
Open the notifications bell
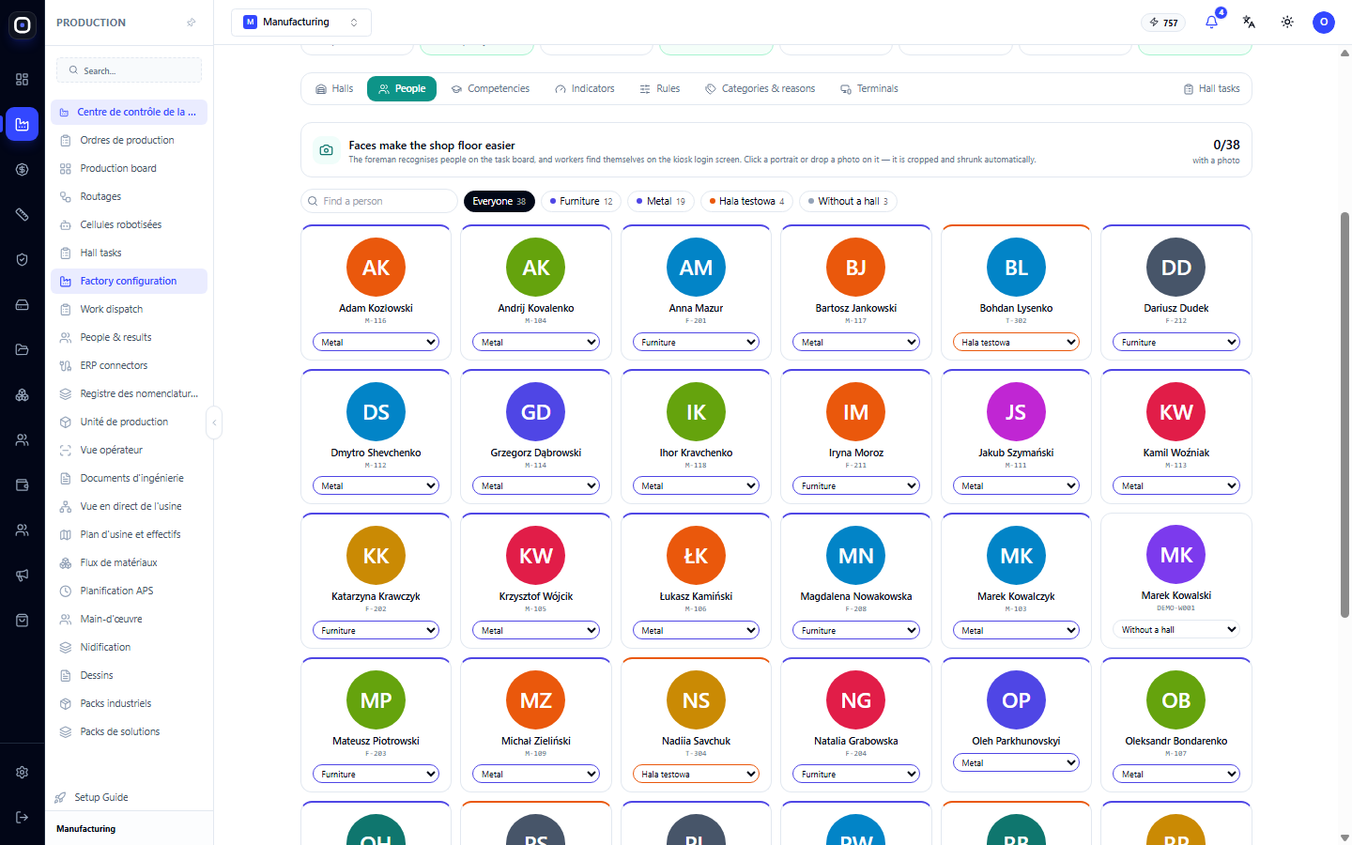(1211, 23)
